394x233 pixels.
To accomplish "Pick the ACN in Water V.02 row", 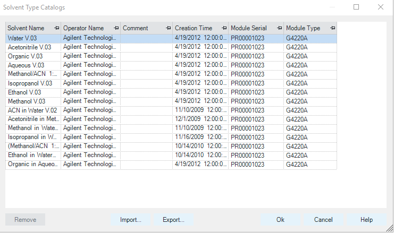I will click(32, 110).
